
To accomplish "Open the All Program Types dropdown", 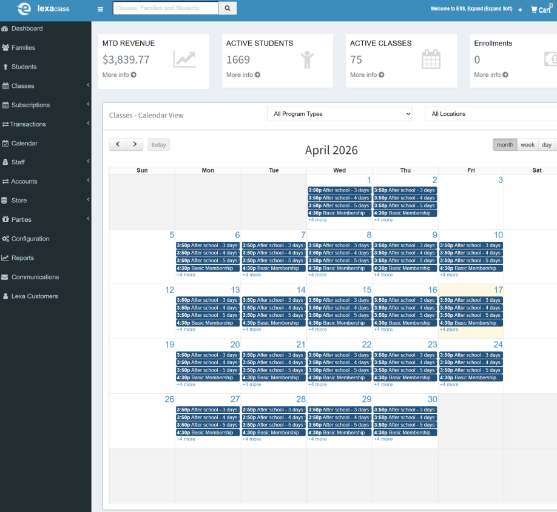I will [339, 114].
